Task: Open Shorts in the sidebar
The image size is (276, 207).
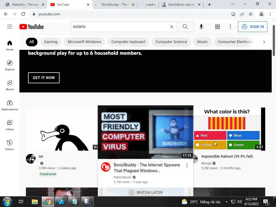Action: coord(10,85)
